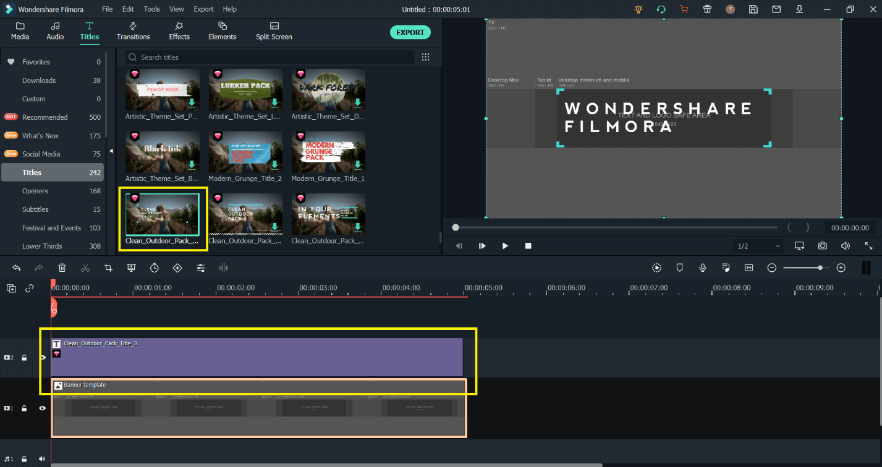Select the Crop tool icon

tap(108, 267)
